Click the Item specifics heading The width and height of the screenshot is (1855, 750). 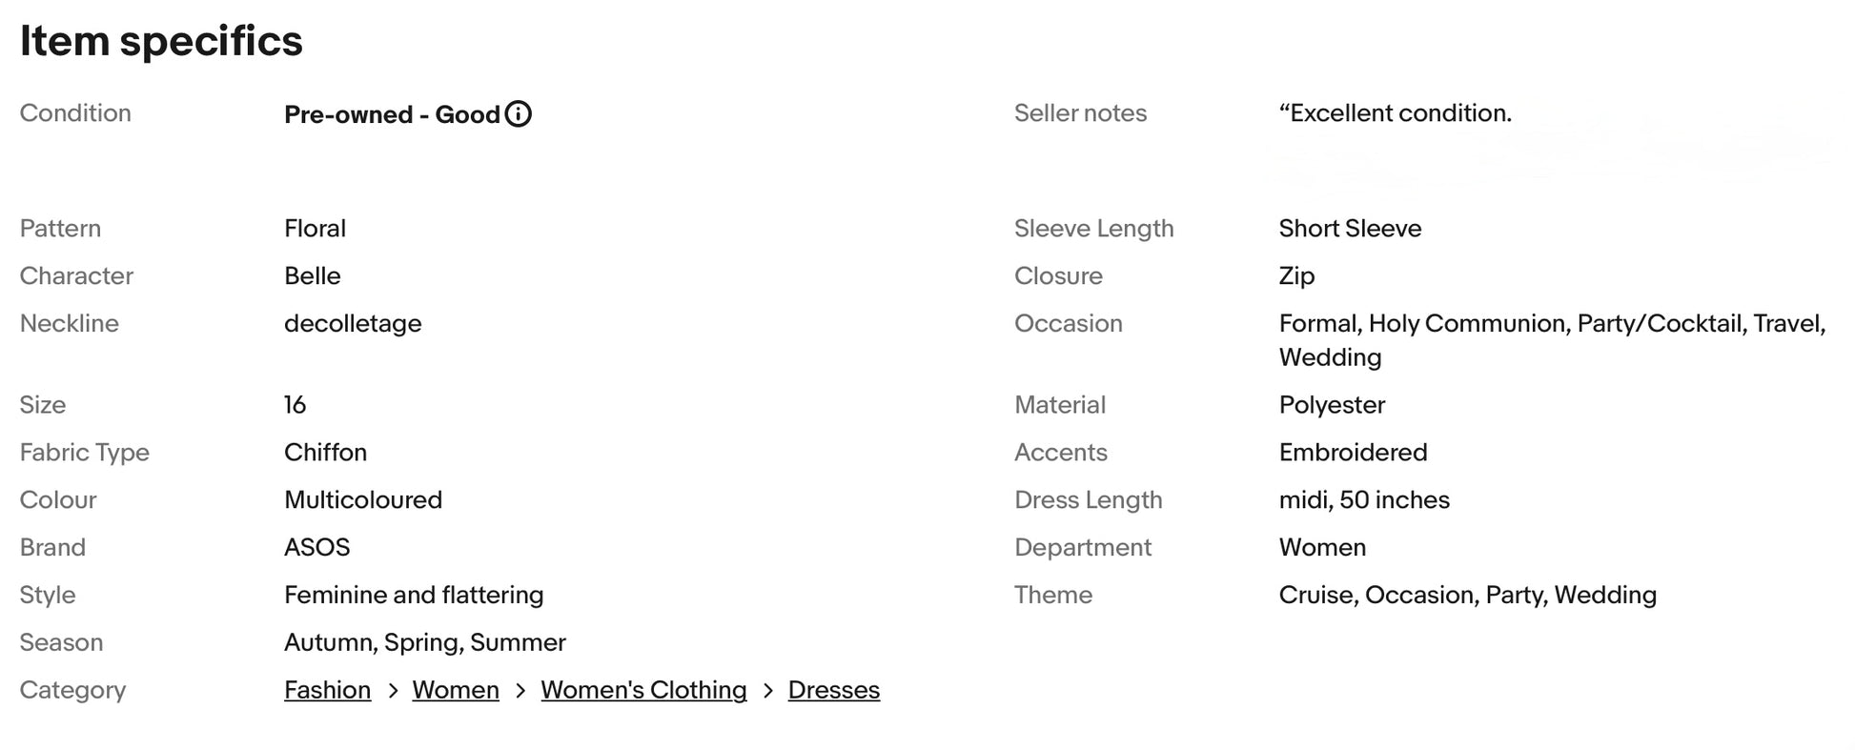tap(161, 41)
